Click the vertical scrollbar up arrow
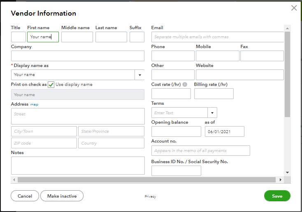Screen dimensions: 302x212 coord(287,28)
